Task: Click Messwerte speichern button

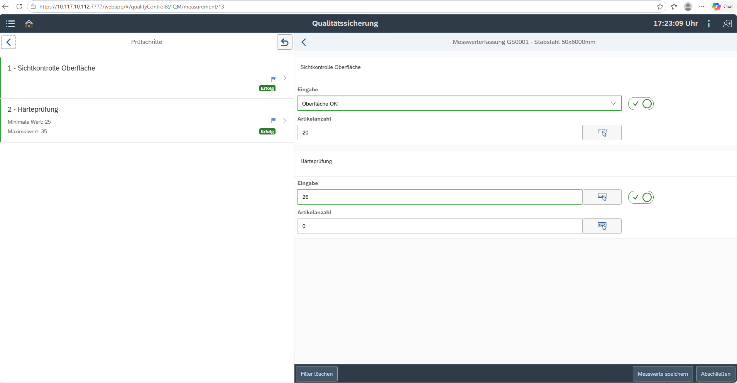Action: pyautogui.click(x=663, y=374)
